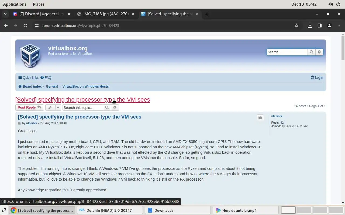This screenshot has height=215, width=345.
Task: Open the Dec 13 05:42 clock
Action: [x=304, y=4]
